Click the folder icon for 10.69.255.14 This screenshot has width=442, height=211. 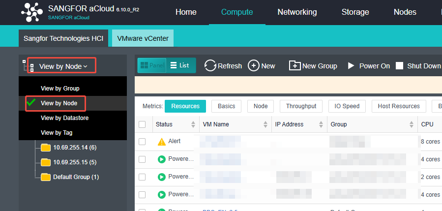(x=46, y=148)
